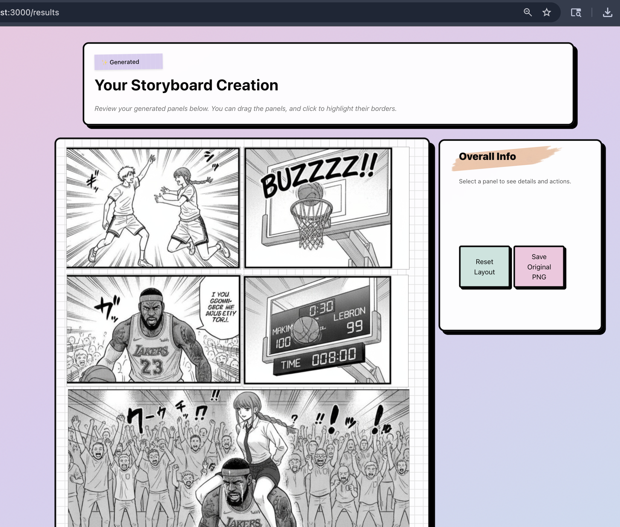The width and height of the screenshot is (620, 527).
Task: Focus the localhost:3000/results address field
Action: point(30,12)
